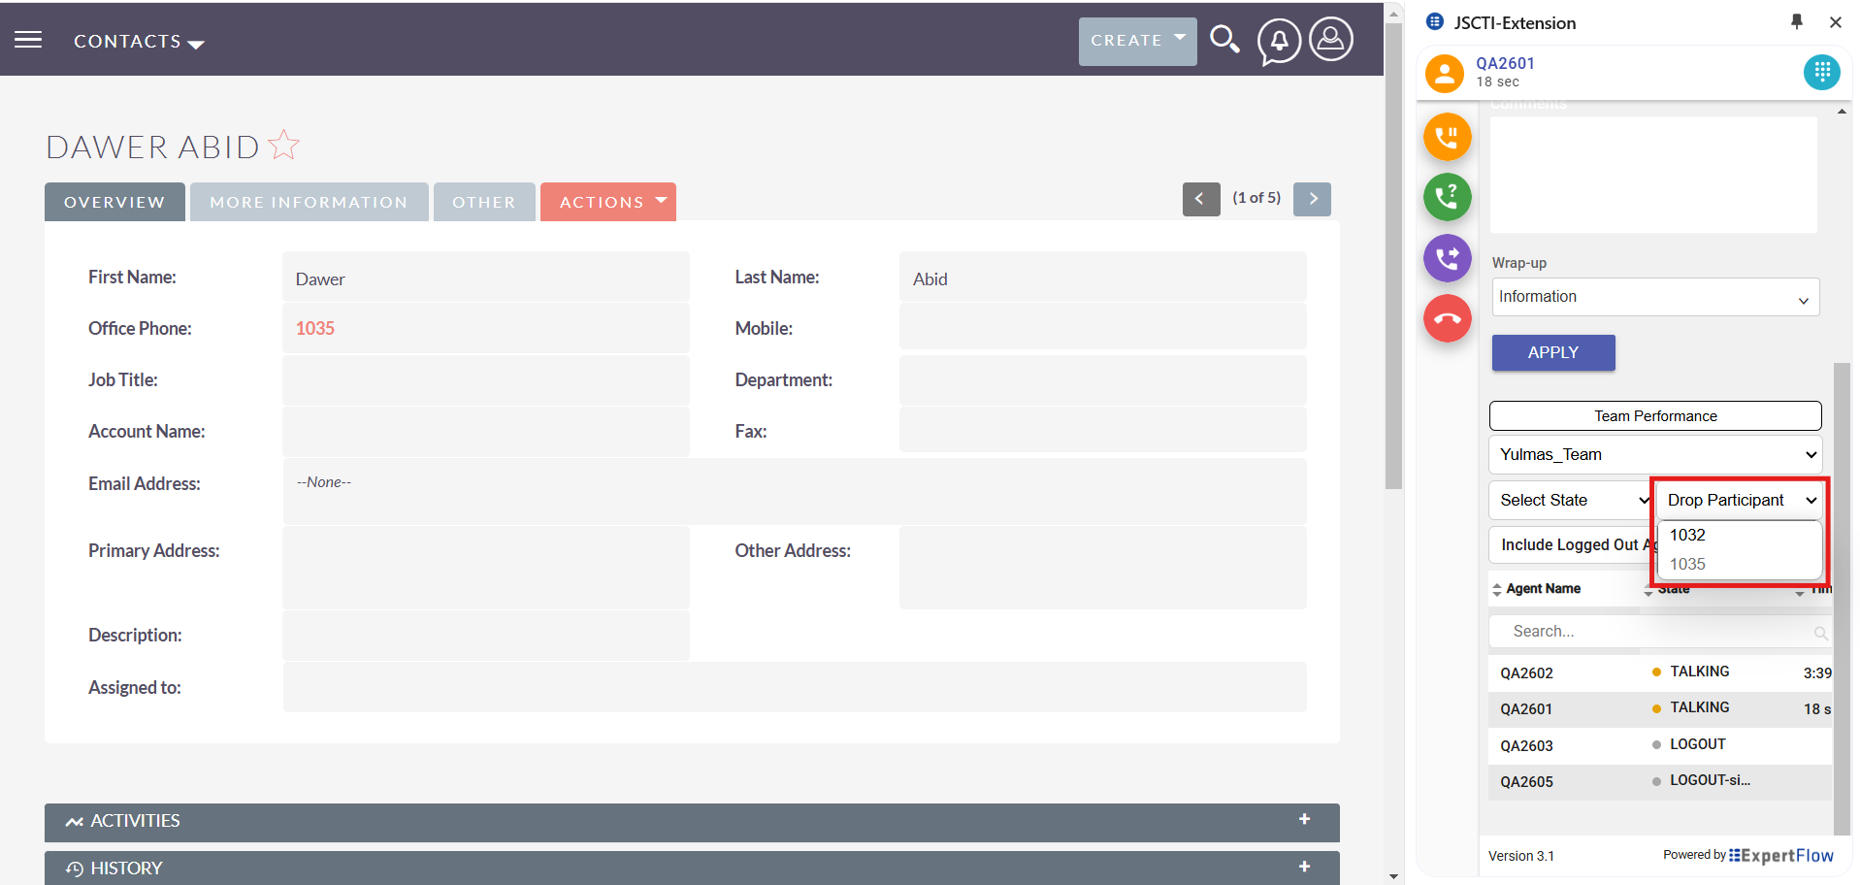The image size is (1860, 885).
Task: Open the Select State dropdown
Action: [x=1569, y=501]
